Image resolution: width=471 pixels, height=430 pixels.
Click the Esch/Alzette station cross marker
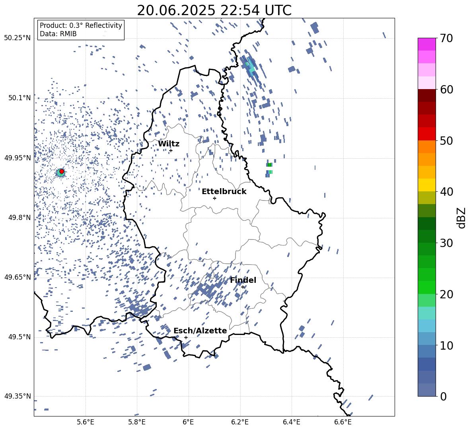point(186,337)
